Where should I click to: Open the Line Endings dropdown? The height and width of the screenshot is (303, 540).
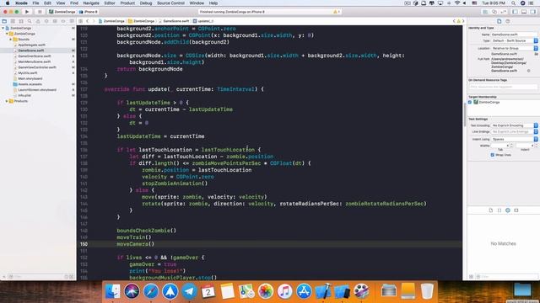(x=514, y=132)
